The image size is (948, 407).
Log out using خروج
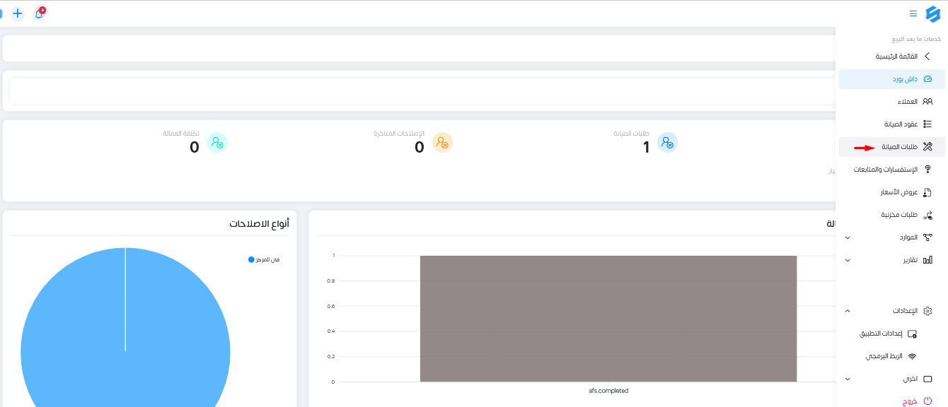(x=918, y=401)
